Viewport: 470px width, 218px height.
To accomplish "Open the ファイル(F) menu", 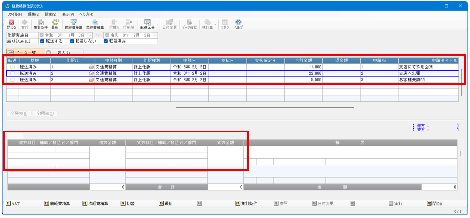I will coord(15,15).
